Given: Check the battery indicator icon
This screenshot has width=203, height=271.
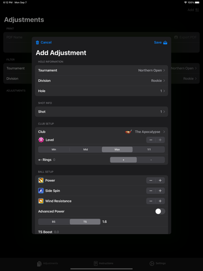Looking at the screenshot, I should tap(197, 2).
